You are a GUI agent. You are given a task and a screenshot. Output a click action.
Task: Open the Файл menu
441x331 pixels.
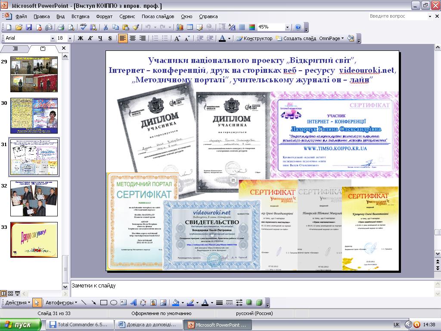(x=22, y=16)
